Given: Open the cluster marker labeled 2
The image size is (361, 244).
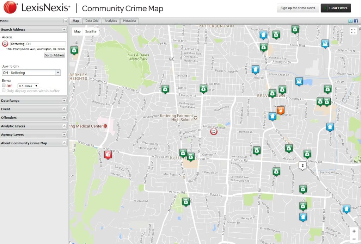Looking at the screenshot, I should (302, 165).
